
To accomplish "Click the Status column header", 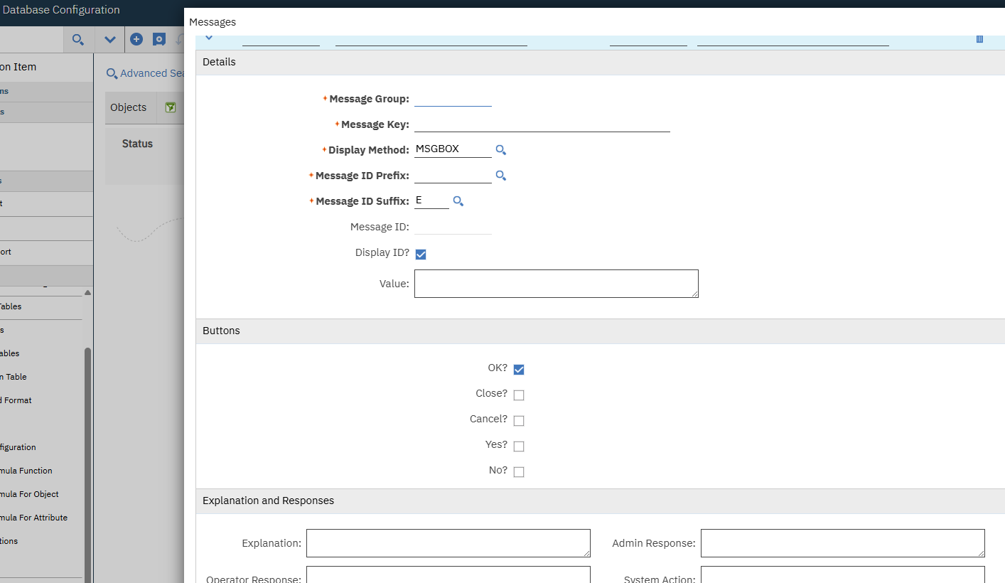I will (x=137, y=144).
